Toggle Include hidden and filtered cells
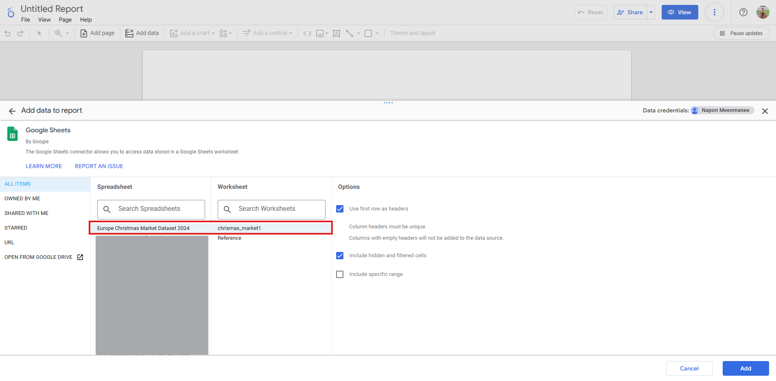The image size is (776, 381). pos(340,256)
